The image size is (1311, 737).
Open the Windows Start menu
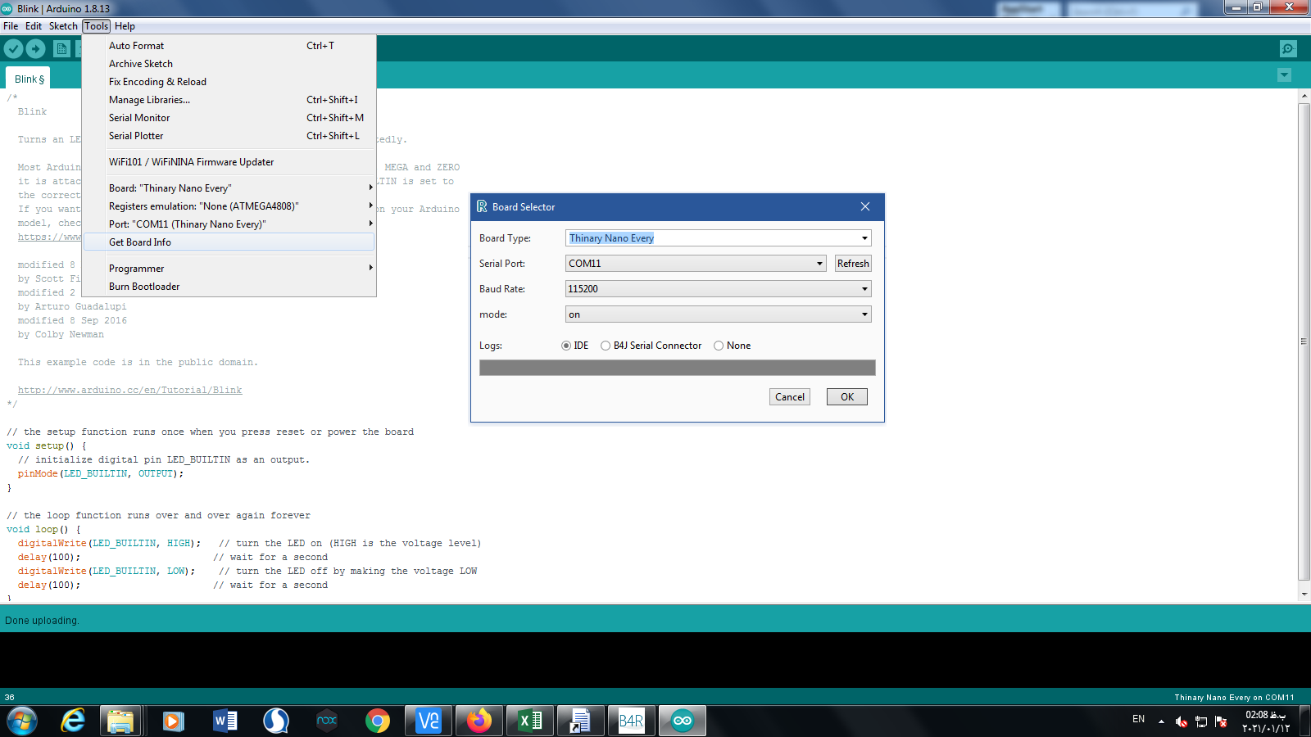click(x=21, y=721)
